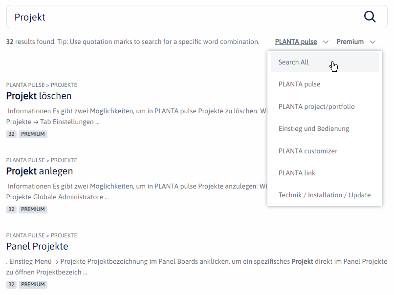Choose PLANTA pulse menu option
Image resolution: width=394 pixels, height=295 pixels.
299,84
